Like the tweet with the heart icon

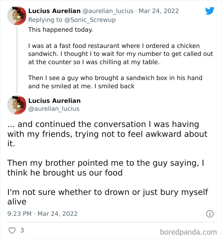[x=12, y=230]
